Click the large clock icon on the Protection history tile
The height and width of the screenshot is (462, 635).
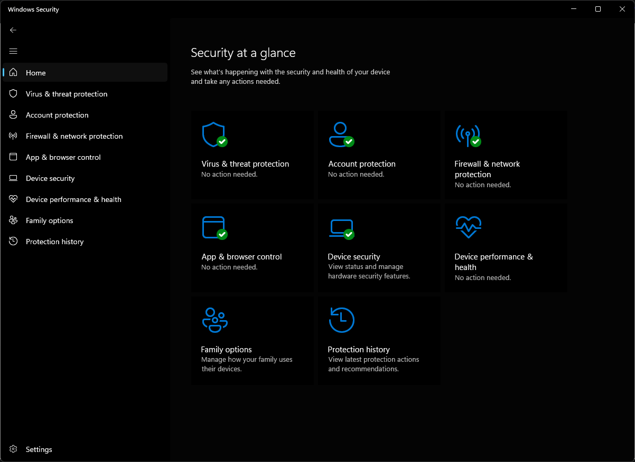[341, 320]
